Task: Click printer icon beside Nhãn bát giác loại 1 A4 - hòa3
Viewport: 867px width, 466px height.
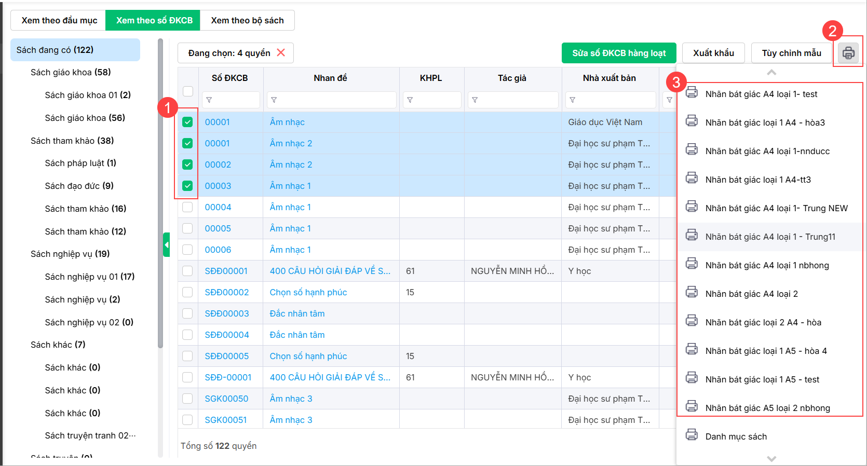Action: pos(692,121)
